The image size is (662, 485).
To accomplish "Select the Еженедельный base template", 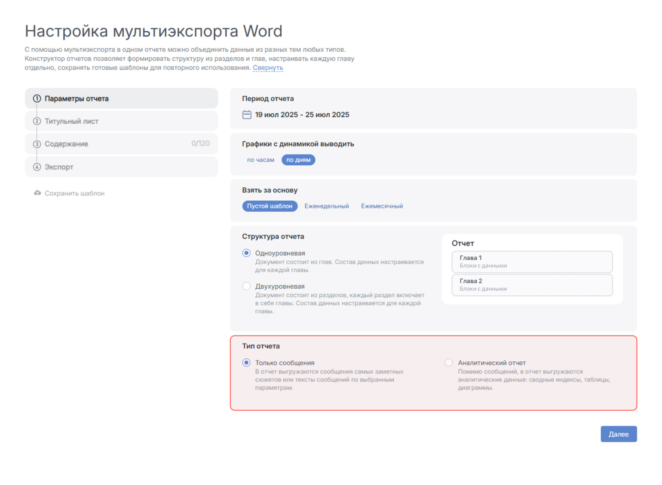I will 326,206.
